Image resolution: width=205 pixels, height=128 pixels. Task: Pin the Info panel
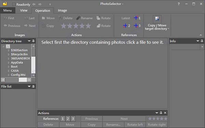click(202, 41)
